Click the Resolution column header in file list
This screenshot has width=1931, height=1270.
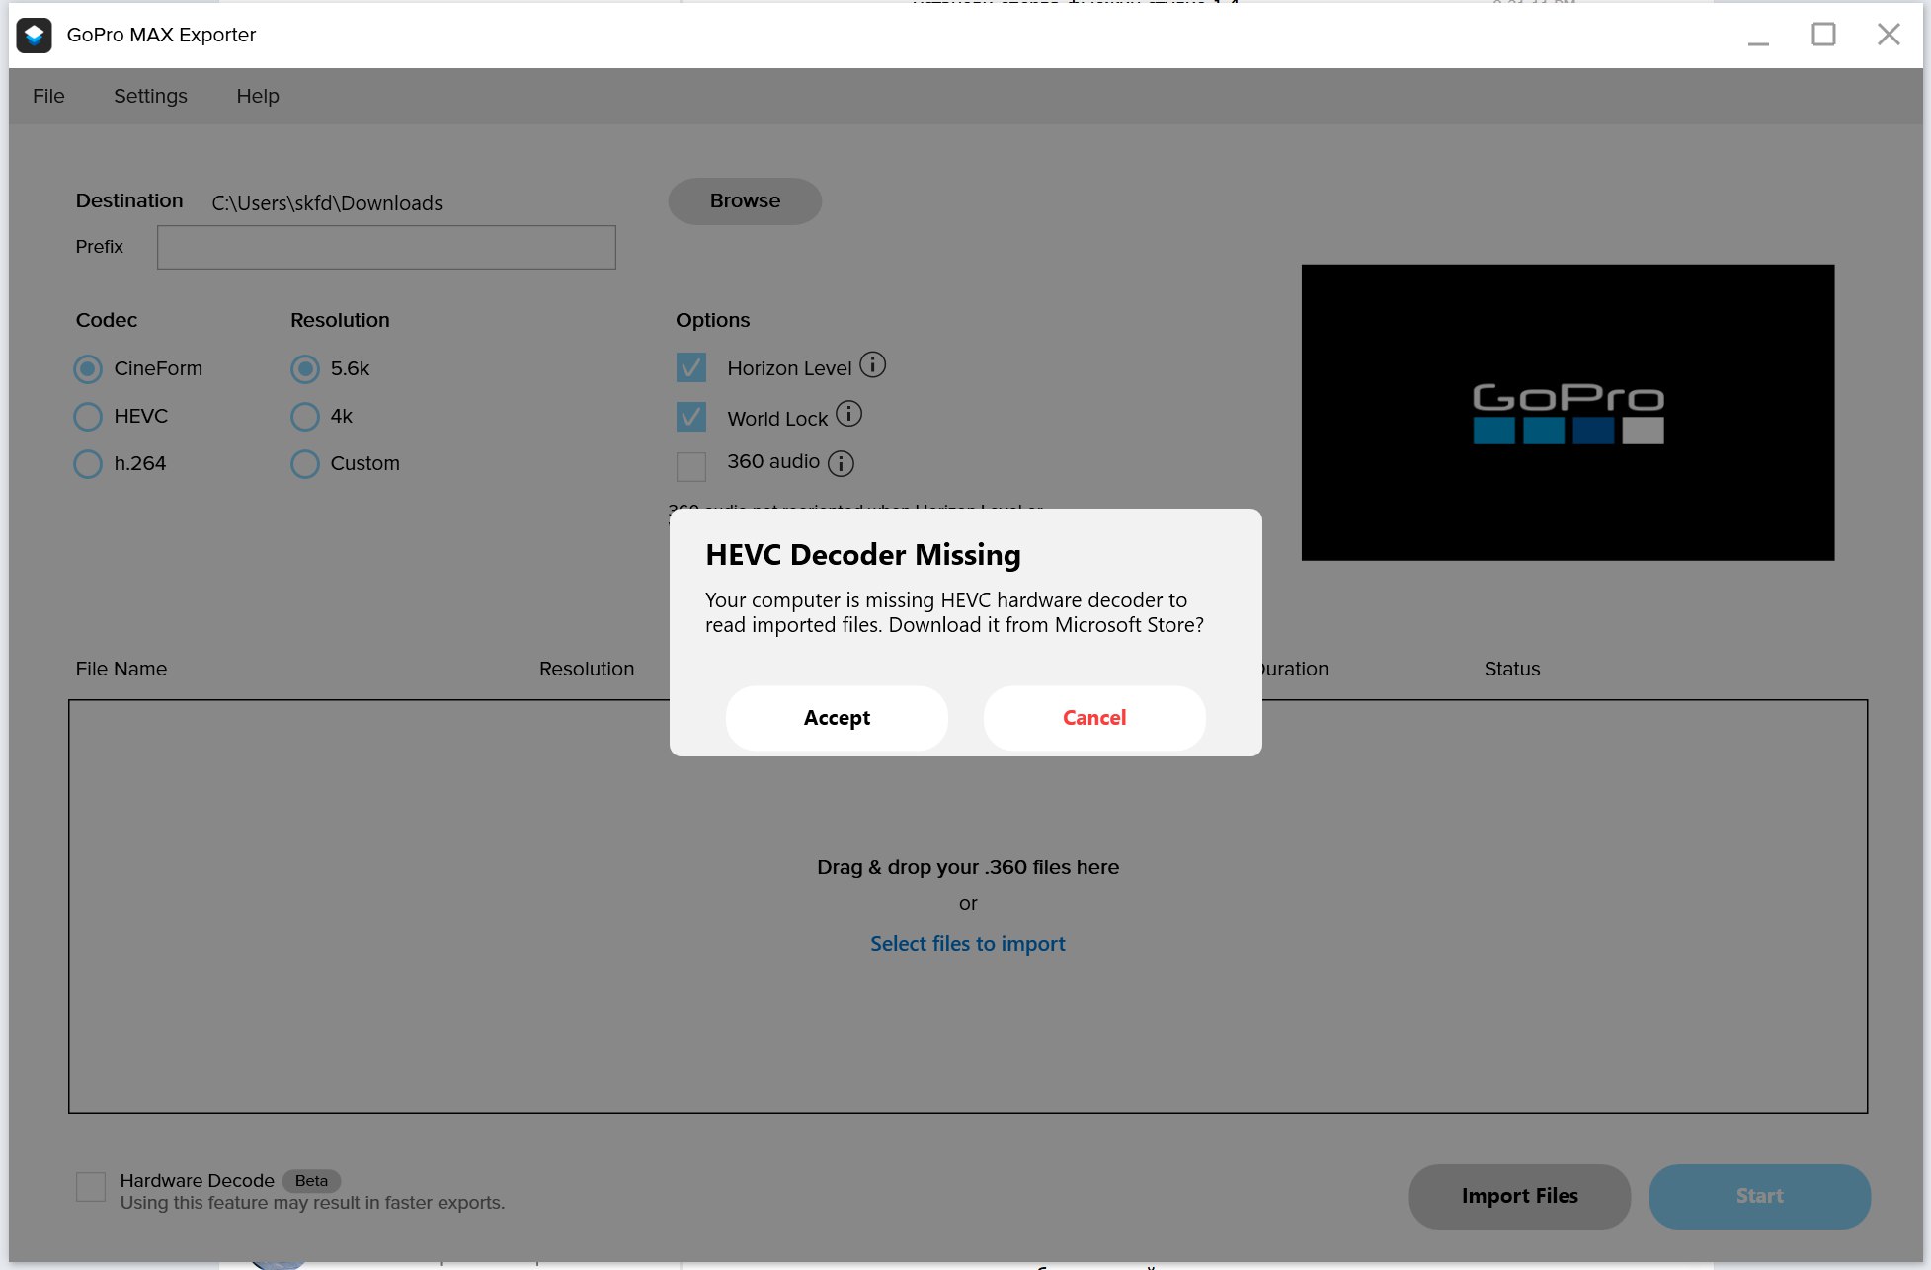[x=587, y=669]
